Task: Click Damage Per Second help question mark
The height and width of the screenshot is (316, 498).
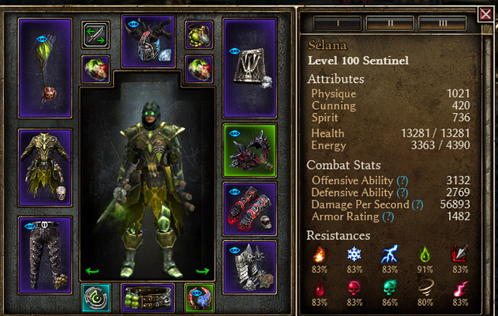Action: pyautogui.click(x=417, y=205)
